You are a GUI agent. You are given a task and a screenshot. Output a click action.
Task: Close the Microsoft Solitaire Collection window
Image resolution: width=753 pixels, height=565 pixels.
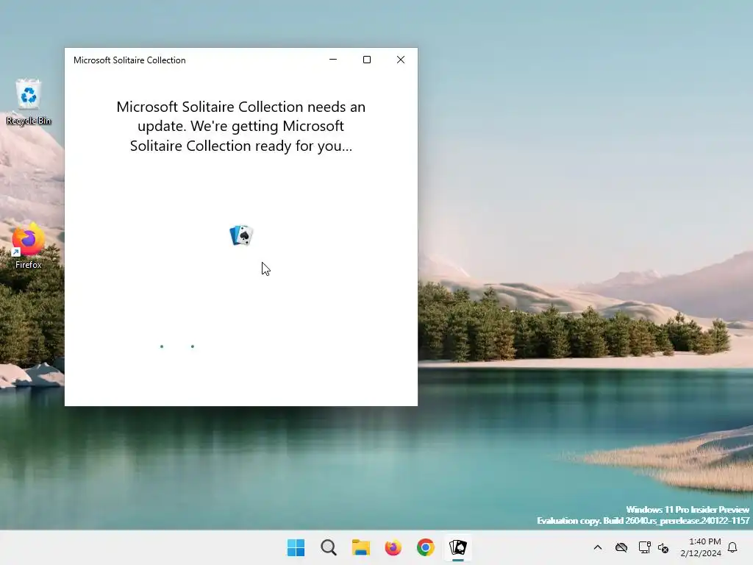tap(401, 60)
